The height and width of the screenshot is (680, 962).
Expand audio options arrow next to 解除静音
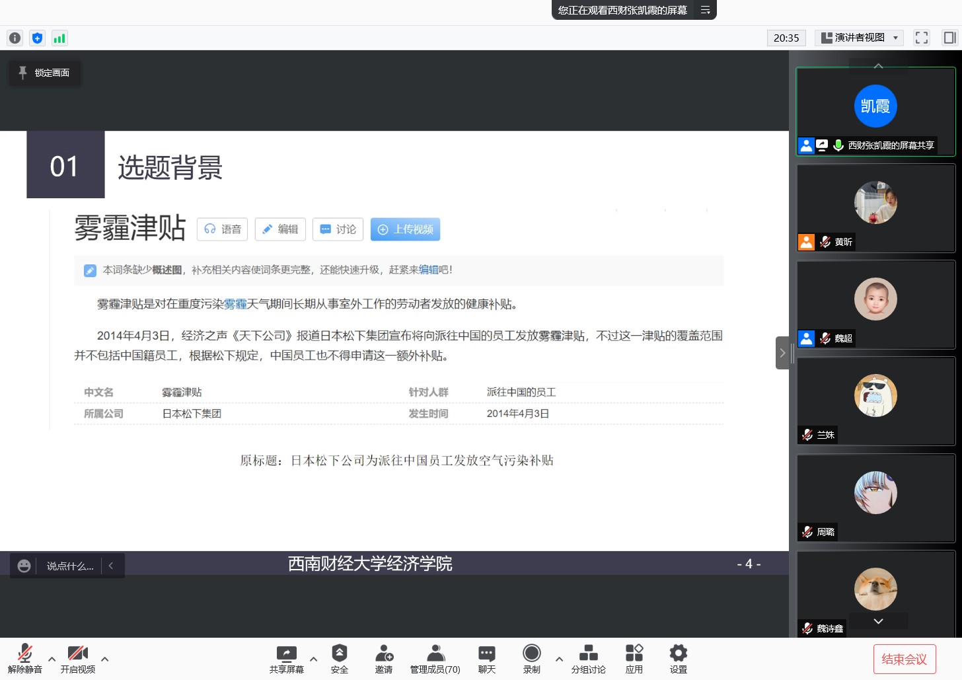tap(52, 659)
